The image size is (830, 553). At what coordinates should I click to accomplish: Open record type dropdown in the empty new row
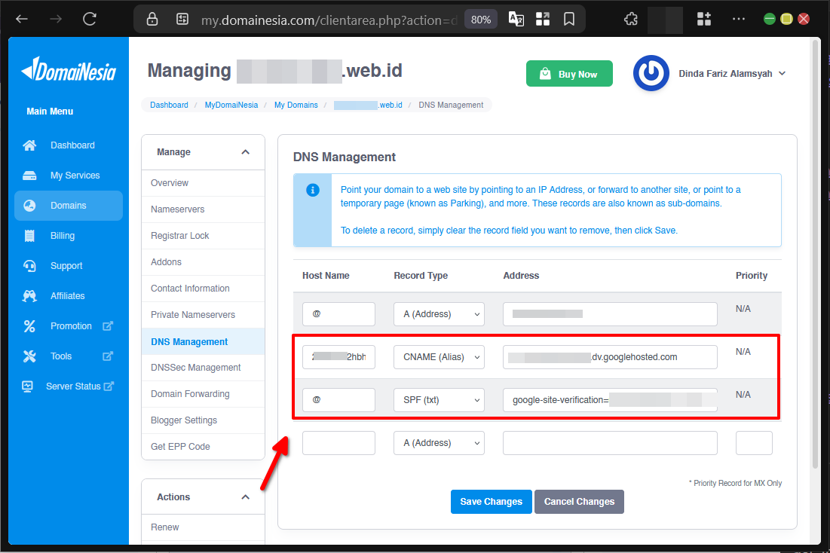[439, 443]
